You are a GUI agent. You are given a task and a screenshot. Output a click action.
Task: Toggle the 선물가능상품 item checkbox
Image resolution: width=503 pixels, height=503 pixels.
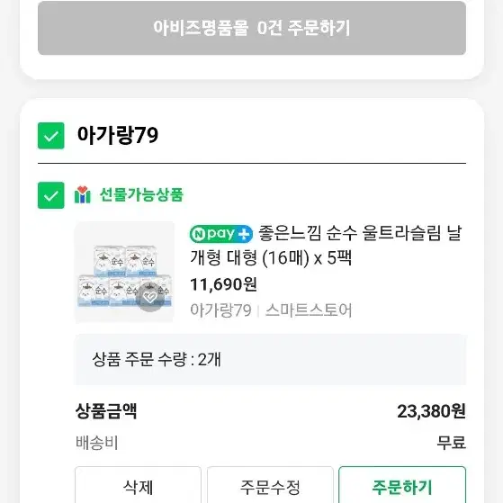click(x=50, y=195)
